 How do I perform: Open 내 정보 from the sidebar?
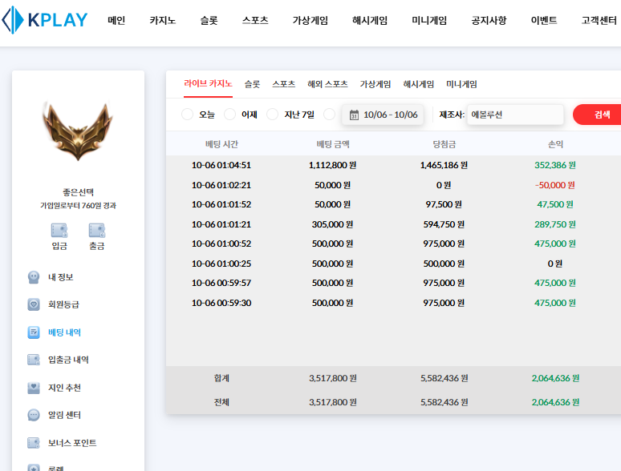point(60,277)
